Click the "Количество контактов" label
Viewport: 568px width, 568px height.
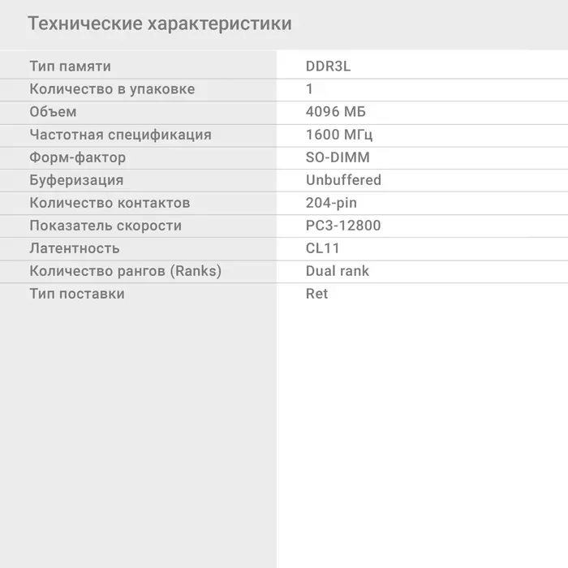pyautogui.click(x=110, y=203)
